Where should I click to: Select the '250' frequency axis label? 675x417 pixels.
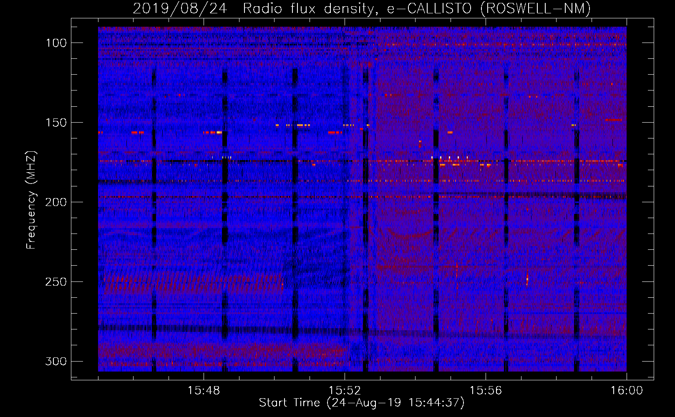click(x=56, y=282)
